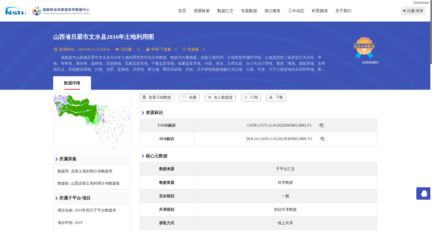Click the dataset description paragraph
The height and width of the screenshot is (232, 432).
(189, 64)
